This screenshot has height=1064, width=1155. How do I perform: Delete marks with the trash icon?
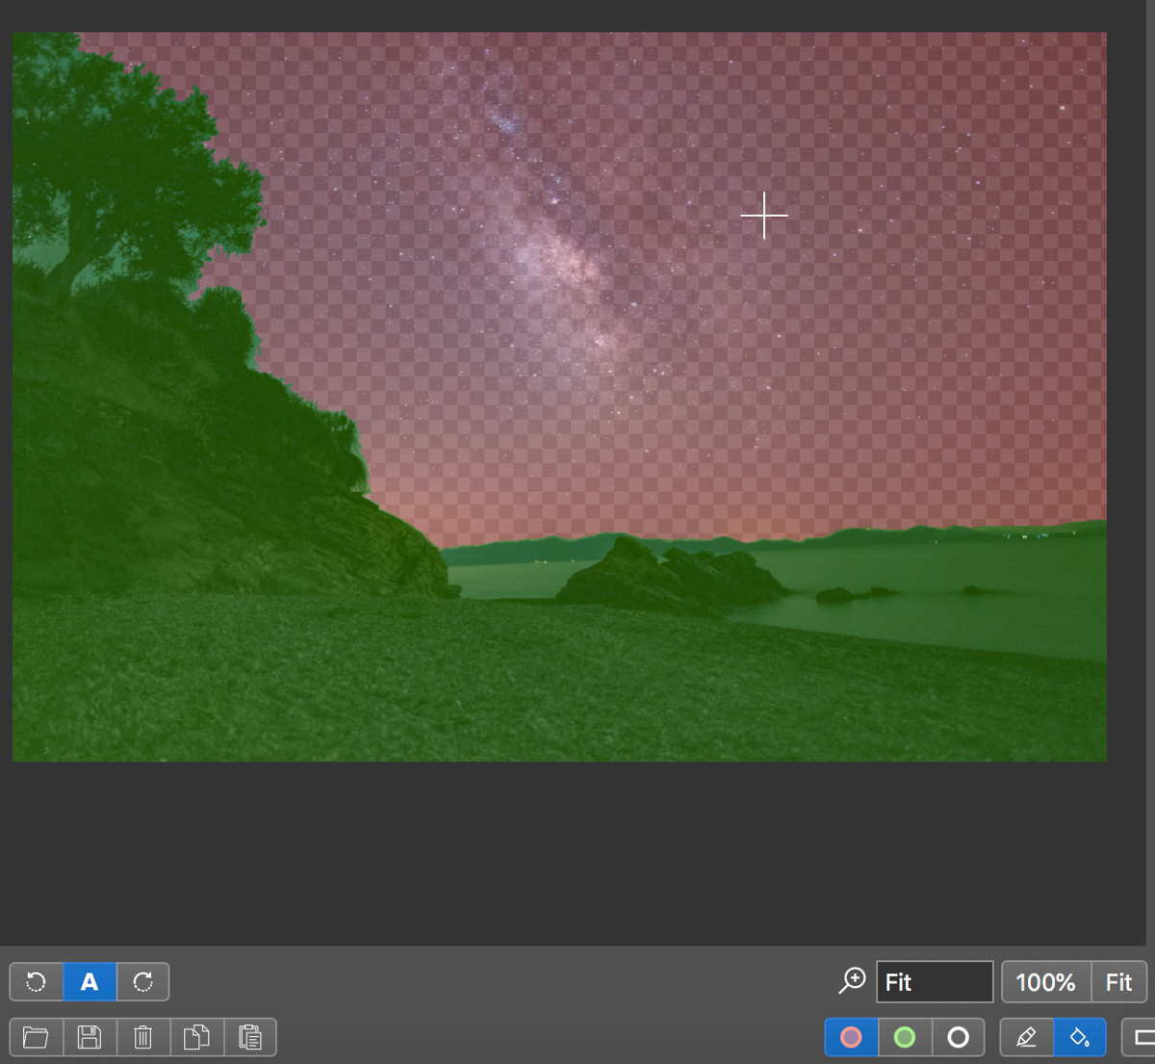[142, 1037]
